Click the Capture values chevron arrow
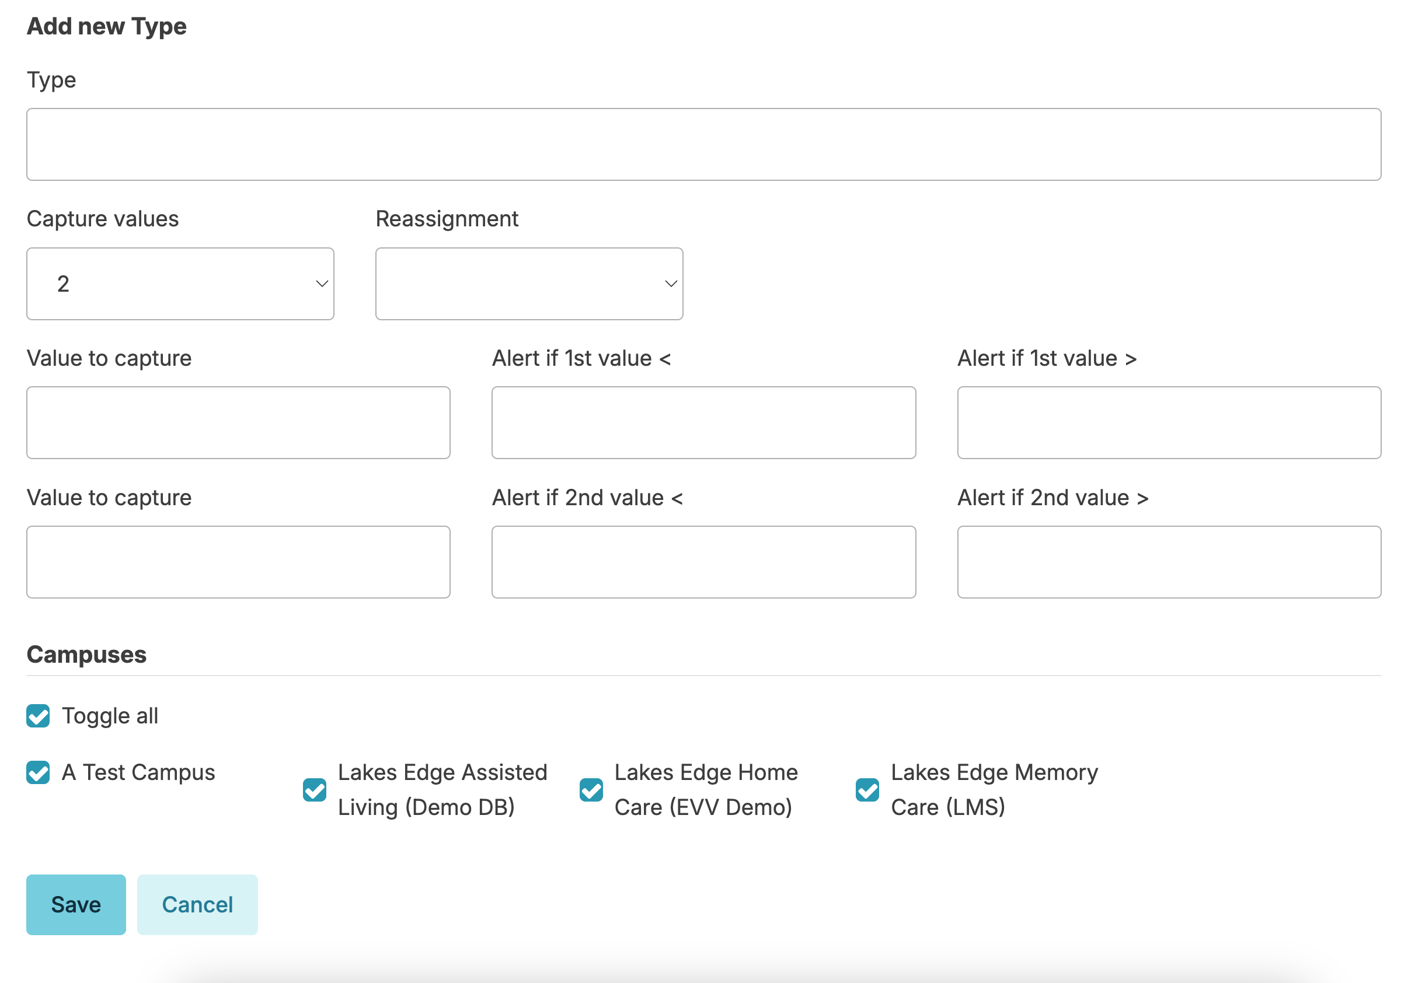 coord(322,284)
